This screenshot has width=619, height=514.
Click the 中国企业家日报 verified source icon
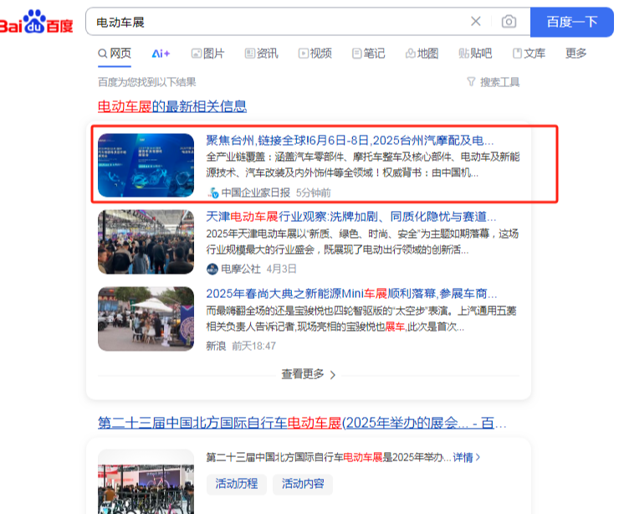213,193
